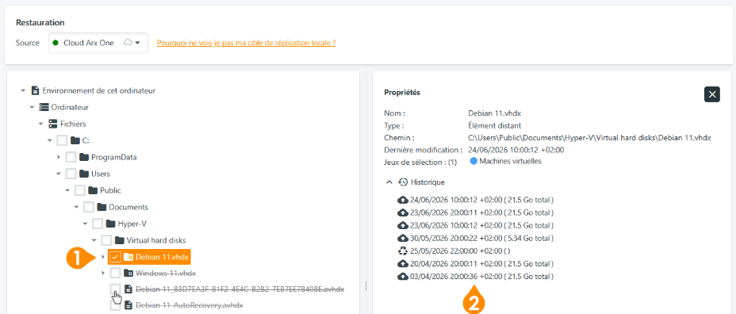Click the Public folder icon
Viewport: 736px width, 314px height.
point(93,190)
